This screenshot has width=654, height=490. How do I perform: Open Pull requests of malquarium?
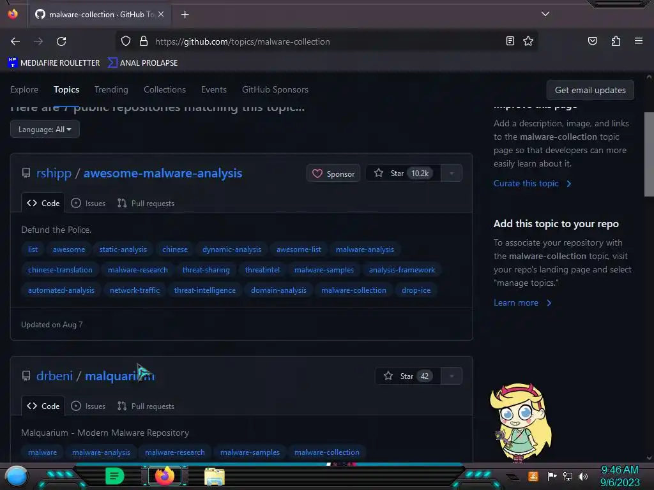(146, 406)
